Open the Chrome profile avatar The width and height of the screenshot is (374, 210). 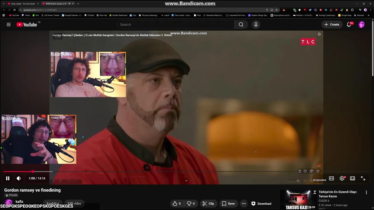click(x=365, y=10)
